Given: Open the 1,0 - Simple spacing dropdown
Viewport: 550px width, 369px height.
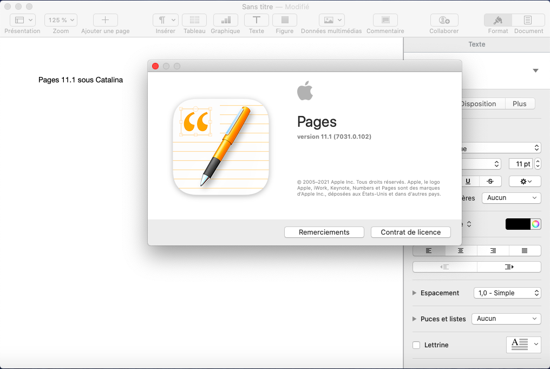Looking at the screenshot, I should [507, 293].
